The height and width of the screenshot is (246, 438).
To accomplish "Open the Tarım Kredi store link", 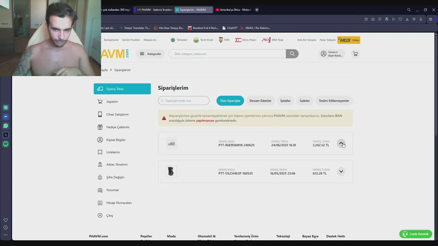I will (x=203, y=40).
